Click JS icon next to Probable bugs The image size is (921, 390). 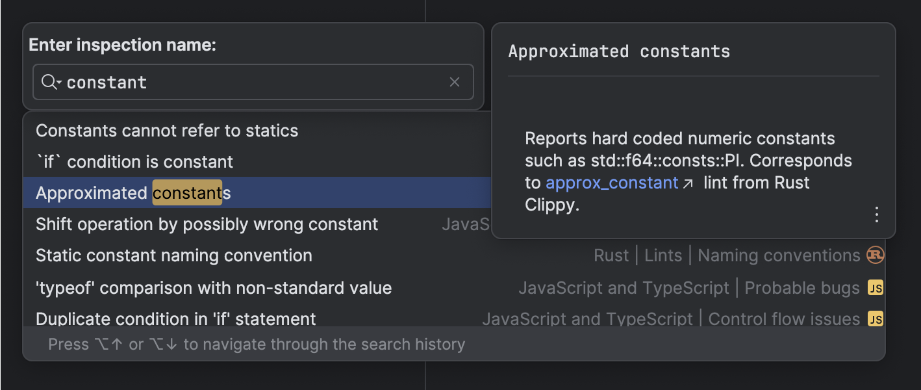(876, 288)
